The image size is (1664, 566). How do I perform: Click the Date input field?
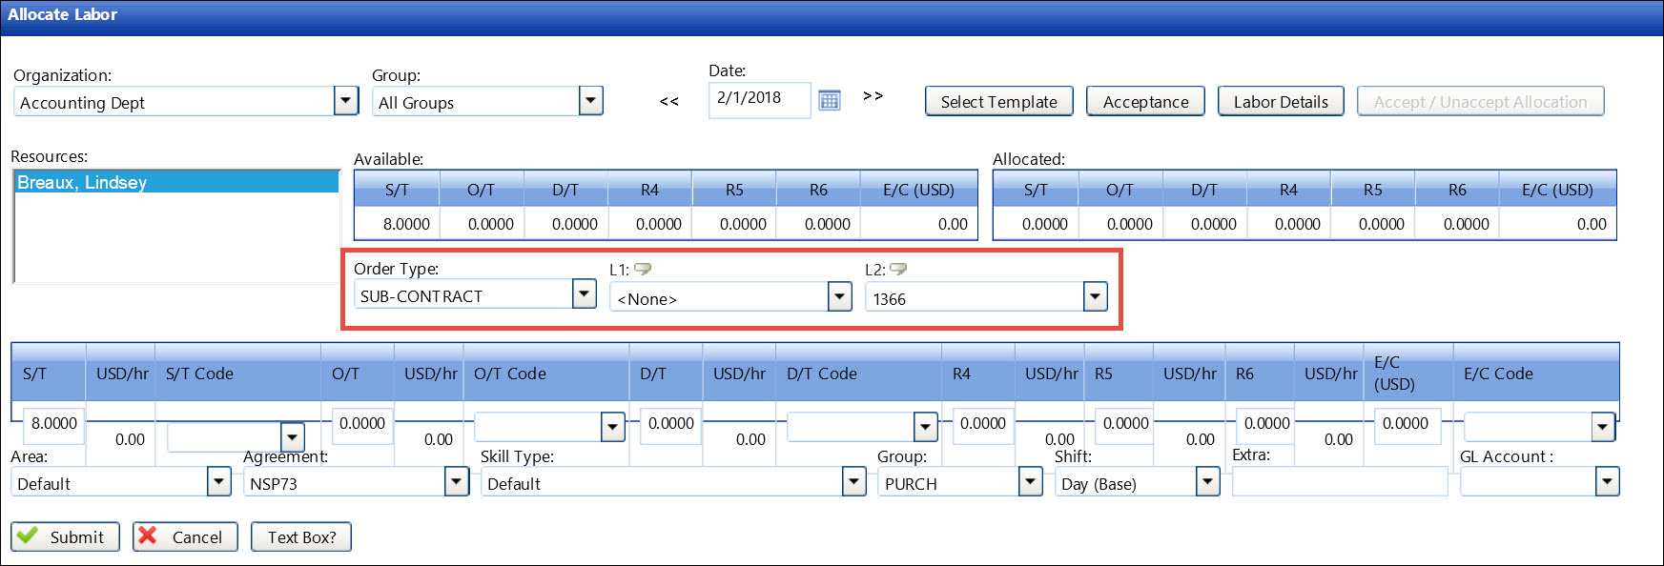tap(758, 98)
